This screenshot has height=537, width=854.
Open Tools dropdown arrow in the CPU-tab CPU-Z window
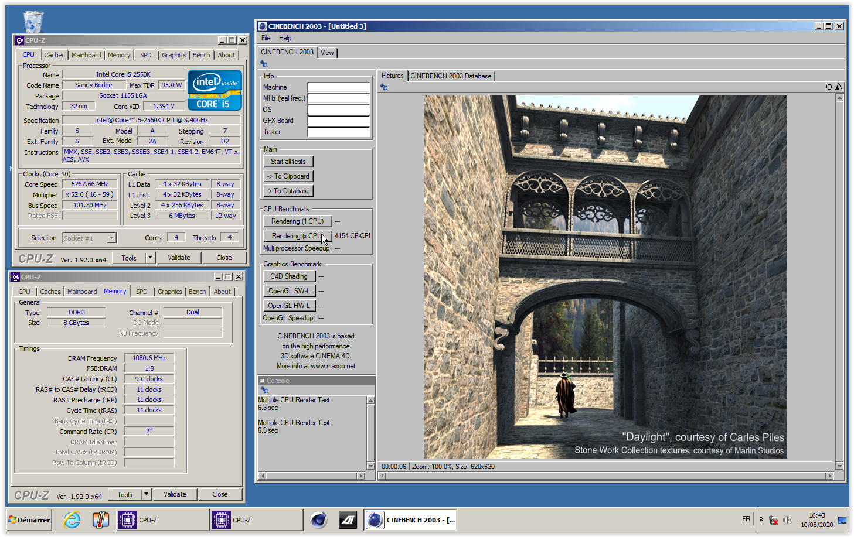pyautogui.click(x=150, y=258)
